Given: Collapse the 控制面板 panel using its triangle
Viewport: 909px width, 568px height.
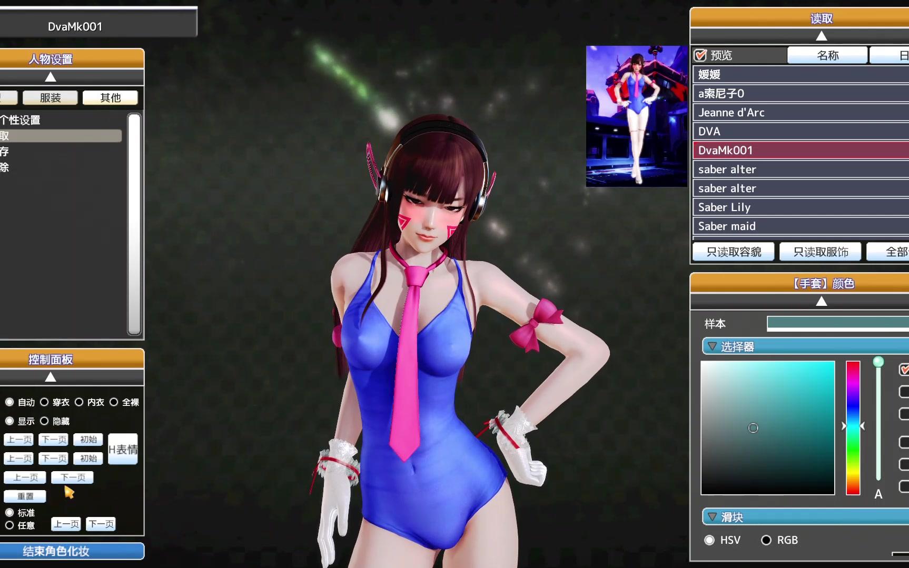Looking at the screenshot, I should click(51, 377).
